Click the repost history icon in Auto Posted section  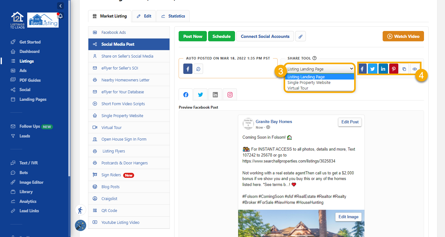pos(198,69)
